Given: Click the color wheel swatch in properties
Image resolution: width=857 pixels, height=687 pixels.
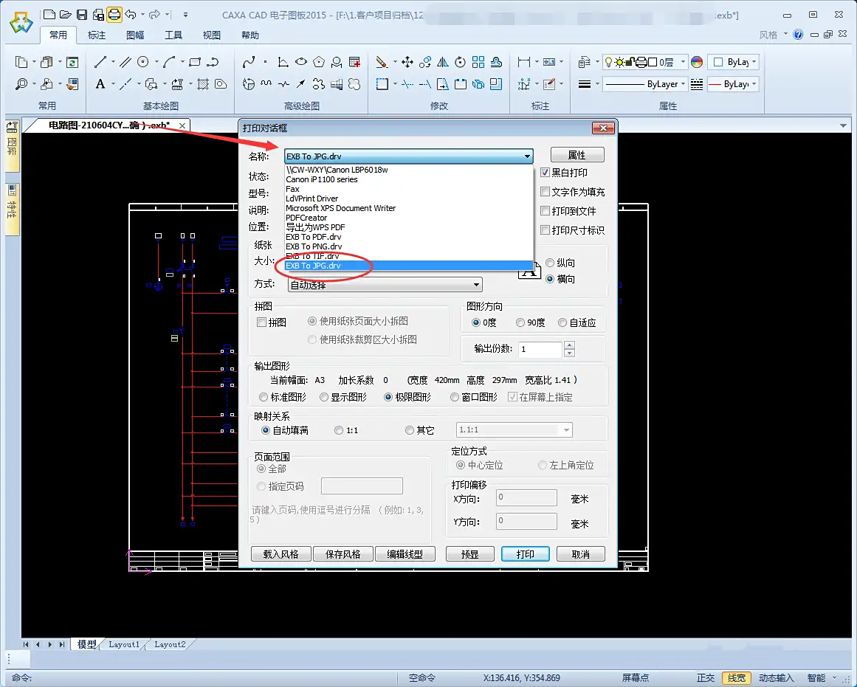Looking at the screenshot, I should [x=696, y=62].
